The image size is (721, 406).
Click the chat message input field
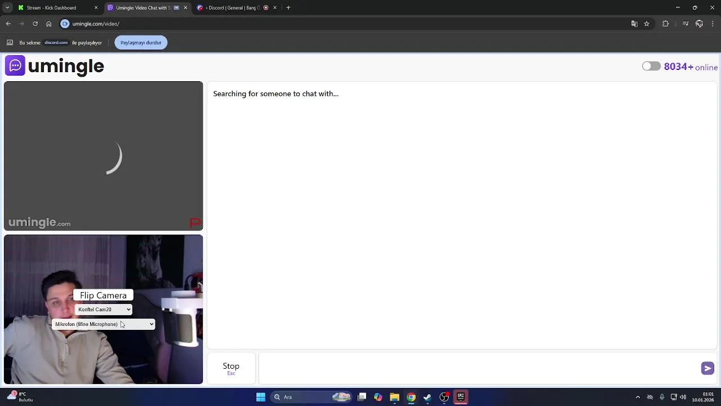[x=479, y=368]
